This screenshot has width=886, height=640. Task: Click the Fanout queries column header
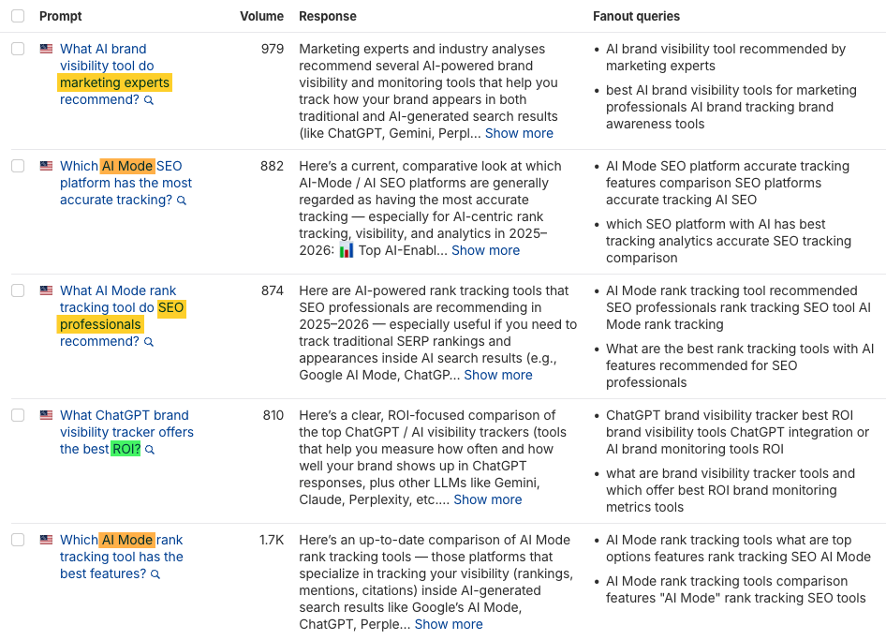pos(636,16)
